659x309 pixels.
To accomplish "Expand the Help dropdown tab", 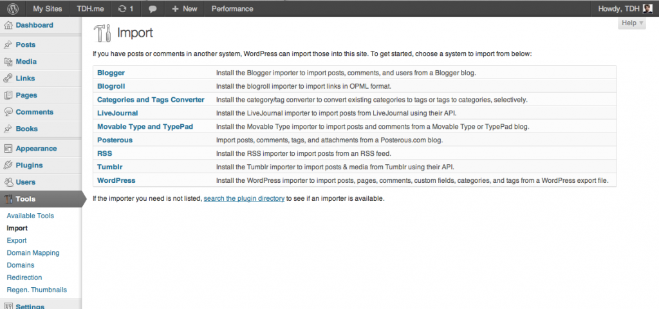I will 632,23.
